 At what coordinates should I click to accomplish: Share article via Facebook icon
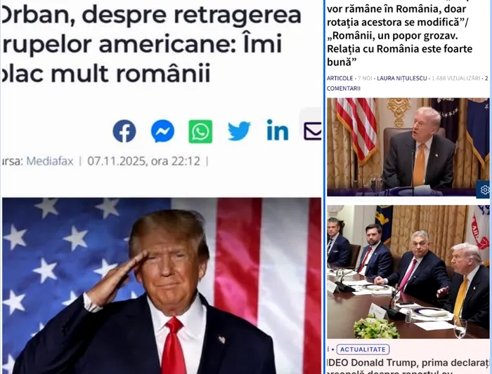click(124, 131)
